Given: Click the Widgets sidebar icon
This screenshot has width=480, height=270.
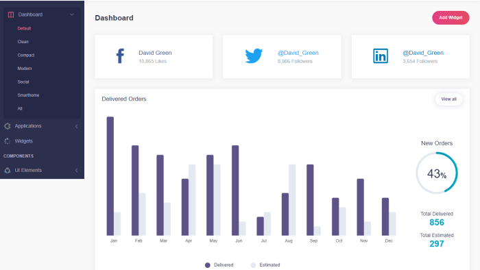Looking at the screenshot, I should click(x=8, y=141).
